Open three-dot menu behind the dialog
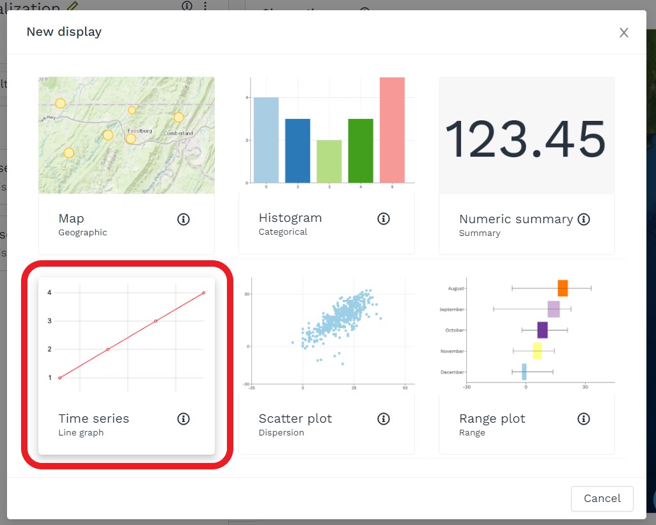The width and height of the screenshot is (656, 525). (x=205, y=6)
